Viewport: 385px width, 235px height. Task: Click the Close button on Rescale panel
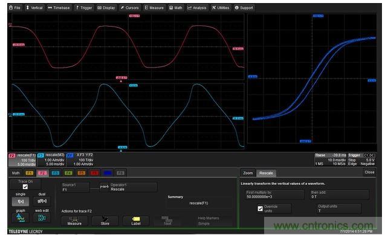tap(369, 172)
